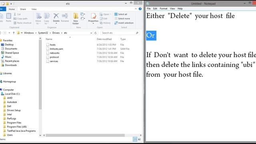This screenshot has height=144, width=256.
Task: Open the Share ribbon tab
Action: 23,9
